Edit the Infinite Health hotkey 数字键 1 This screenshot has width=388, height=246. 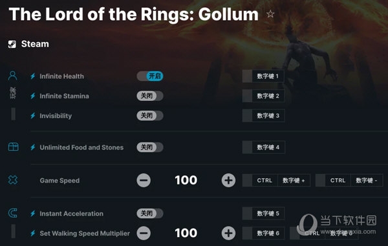point(263,76)
